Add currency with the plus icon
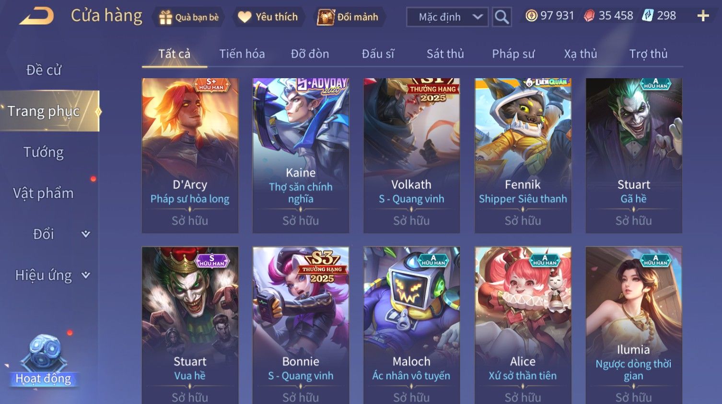The height and width of the screenshot is (404, 722). (x=703, y=16)
